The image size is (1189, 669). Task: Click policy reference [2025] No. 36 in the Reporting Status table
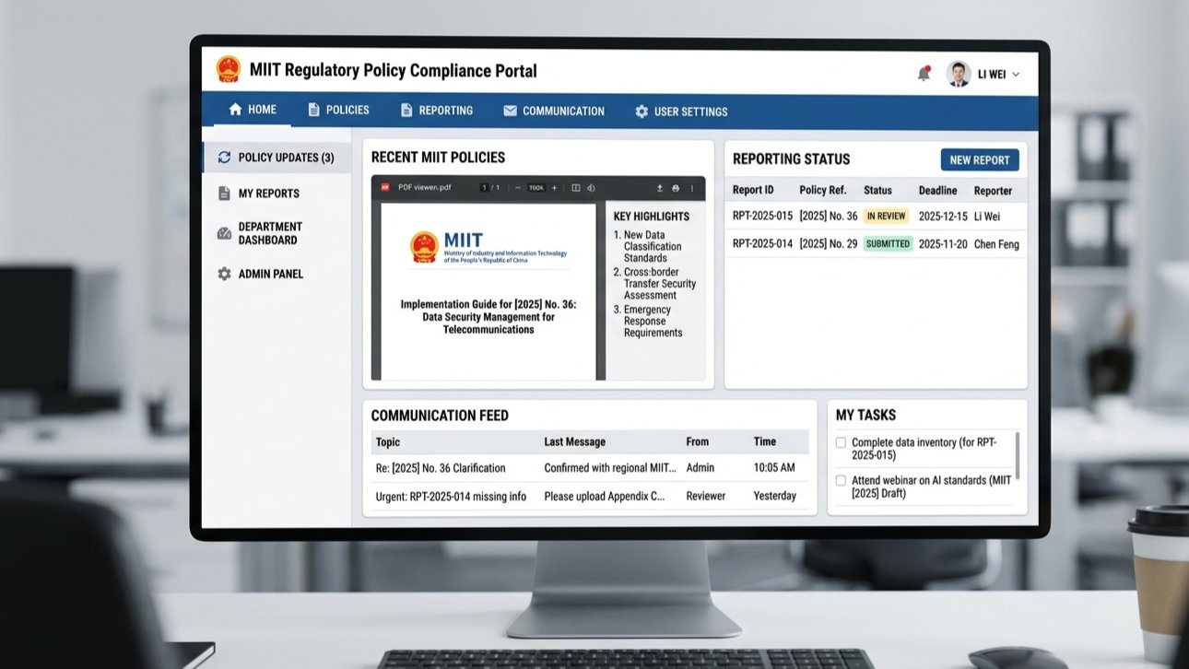829,217
